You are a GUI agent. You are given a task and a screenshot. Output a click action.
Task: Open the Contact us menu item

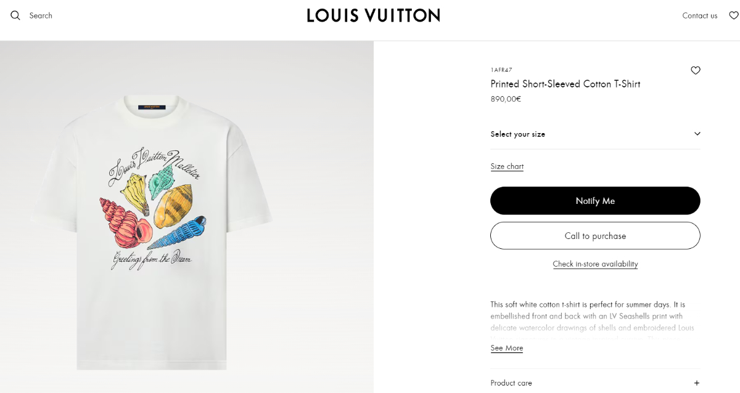(x=699, y=15)
